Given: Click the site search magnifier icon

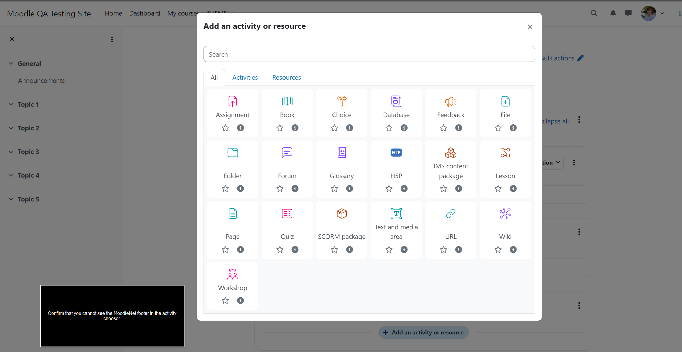Looking at the screenshot, I should tap(594, 13).
